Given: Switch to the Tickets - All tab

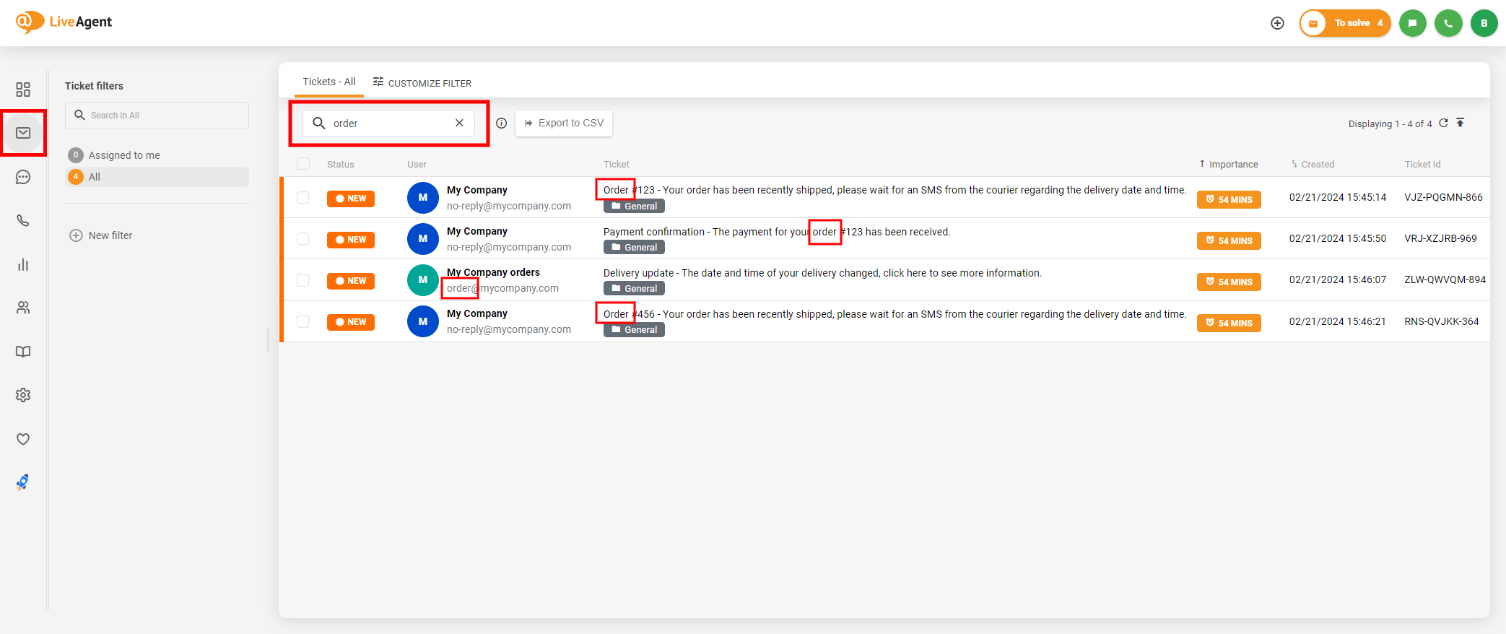Looking at the screenshot, I should tap(328, 82).
